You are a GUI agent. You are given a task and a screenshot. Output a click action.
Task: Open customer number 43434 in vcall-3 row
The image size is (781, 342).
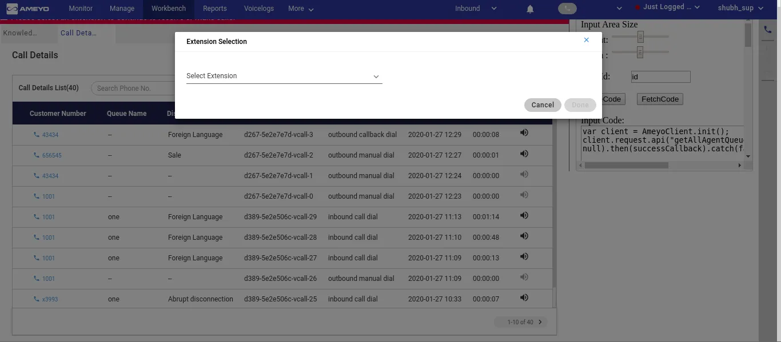50,135
